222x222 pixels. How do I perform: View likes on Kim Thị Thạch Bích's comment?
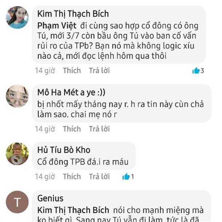198,71
